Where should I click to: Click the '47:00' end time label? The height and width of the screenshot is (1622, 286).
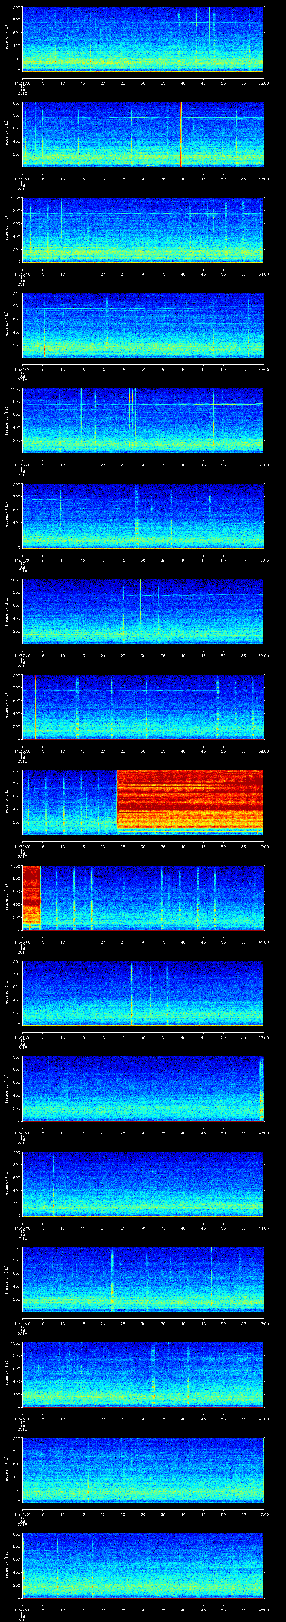[263, 1514]
